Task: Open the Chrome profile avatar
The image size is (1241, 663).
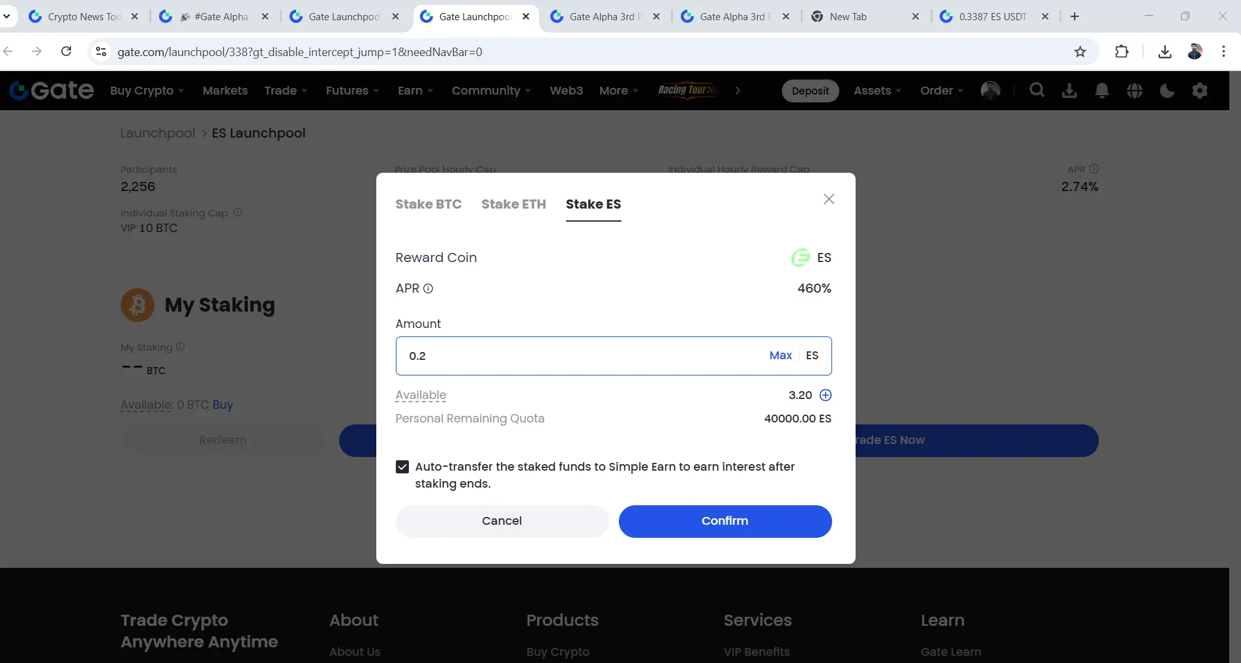Action: [x=1195, y=52]
